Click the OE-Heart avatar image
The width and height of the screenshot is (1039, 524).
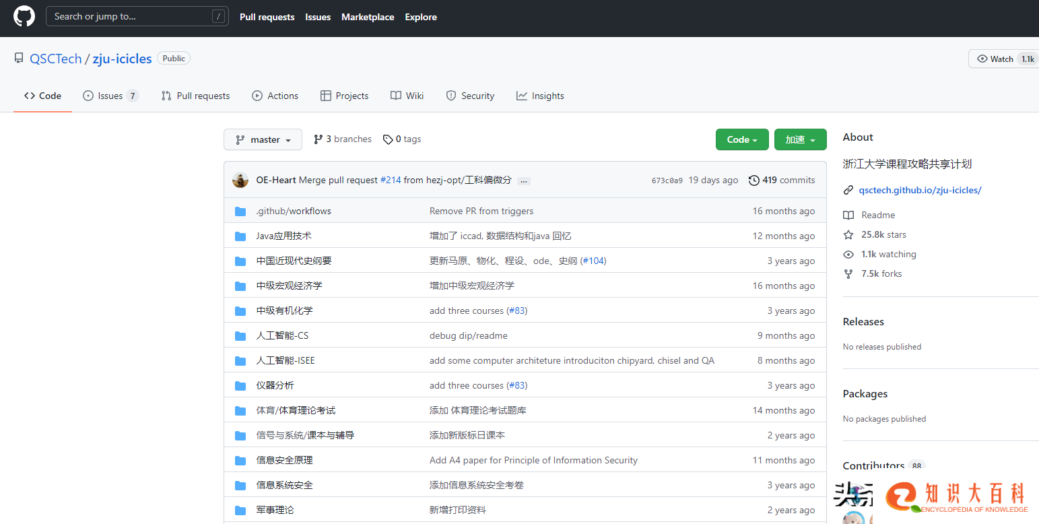(240, 180)
